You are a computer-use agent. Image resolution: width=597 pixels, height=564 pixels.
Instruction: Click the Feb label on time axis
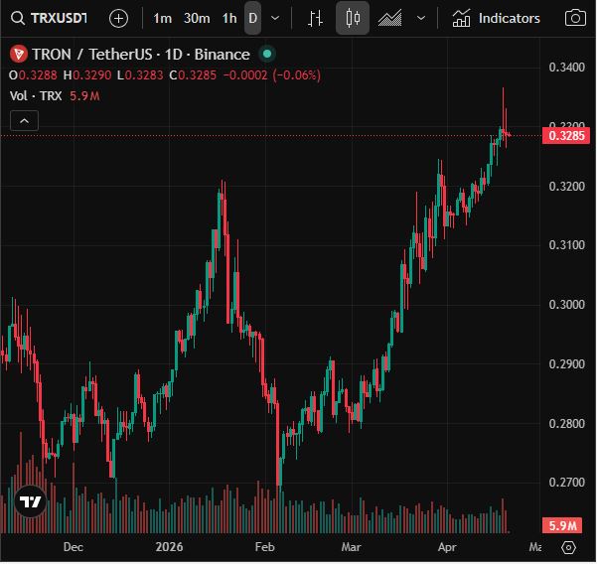[x=264, y=547]
